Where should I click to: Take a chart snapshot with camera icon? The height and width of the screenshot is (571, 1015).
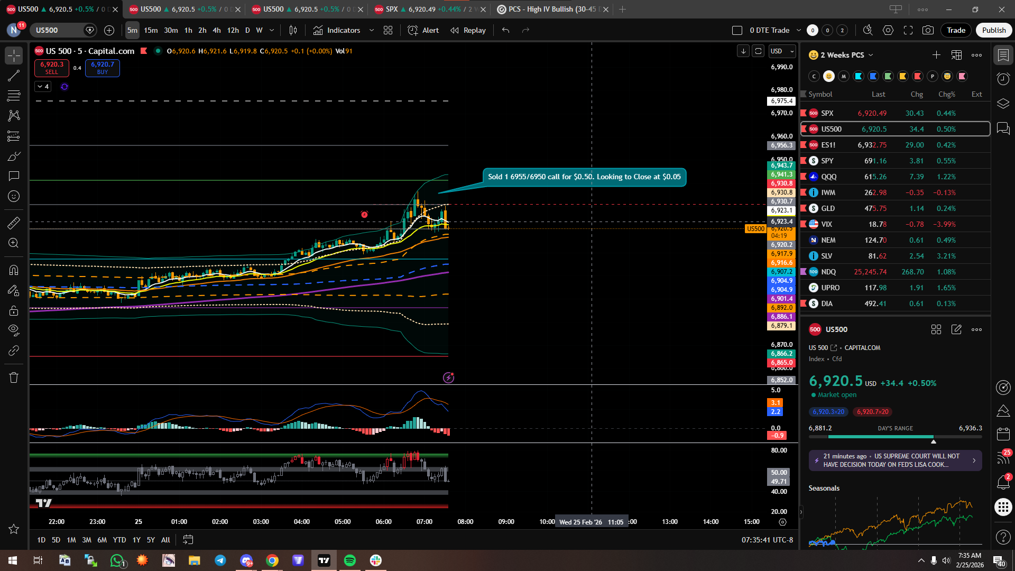click(928, 30)
